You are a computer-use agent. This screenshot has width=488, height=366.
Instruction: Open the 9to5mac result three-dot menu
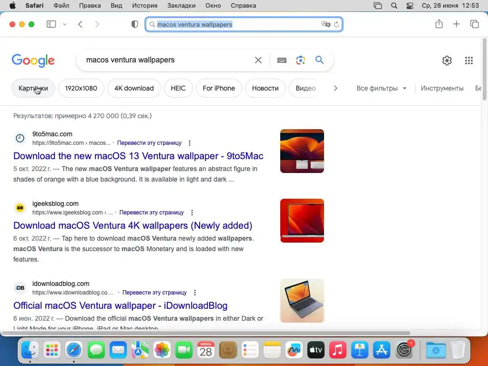pos(190,143)
